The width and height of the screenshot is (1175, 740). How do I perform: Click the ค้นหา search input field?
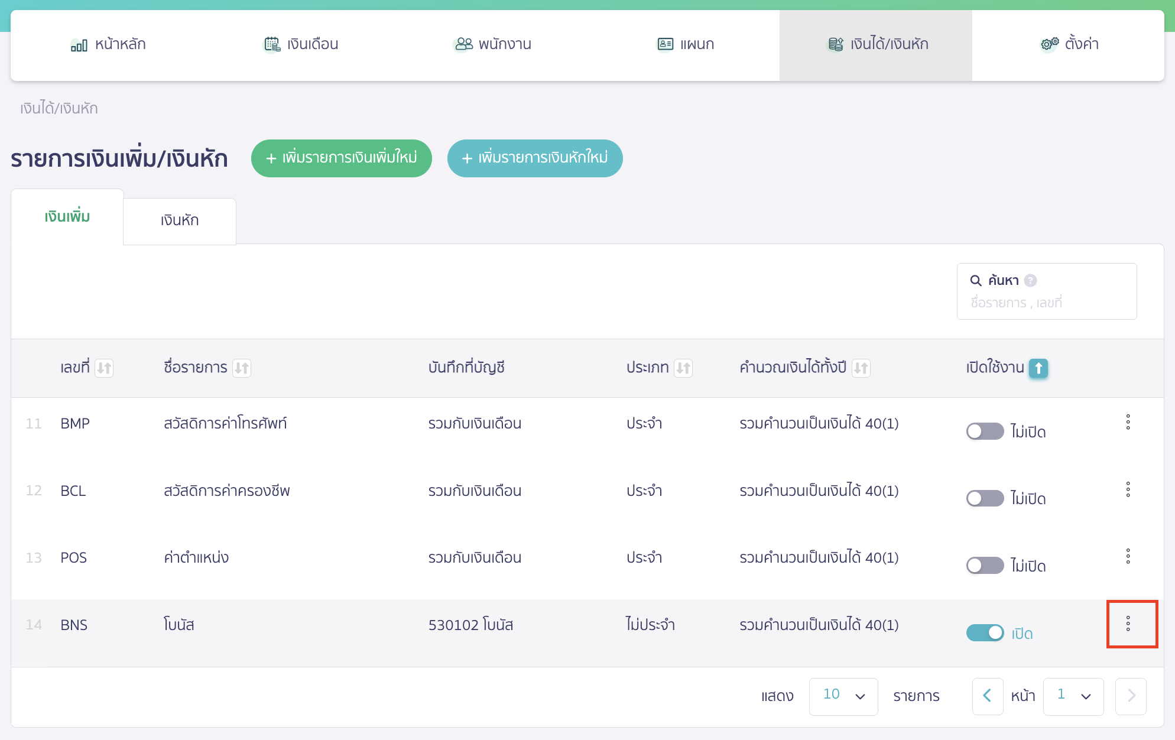coord(1046,303)
